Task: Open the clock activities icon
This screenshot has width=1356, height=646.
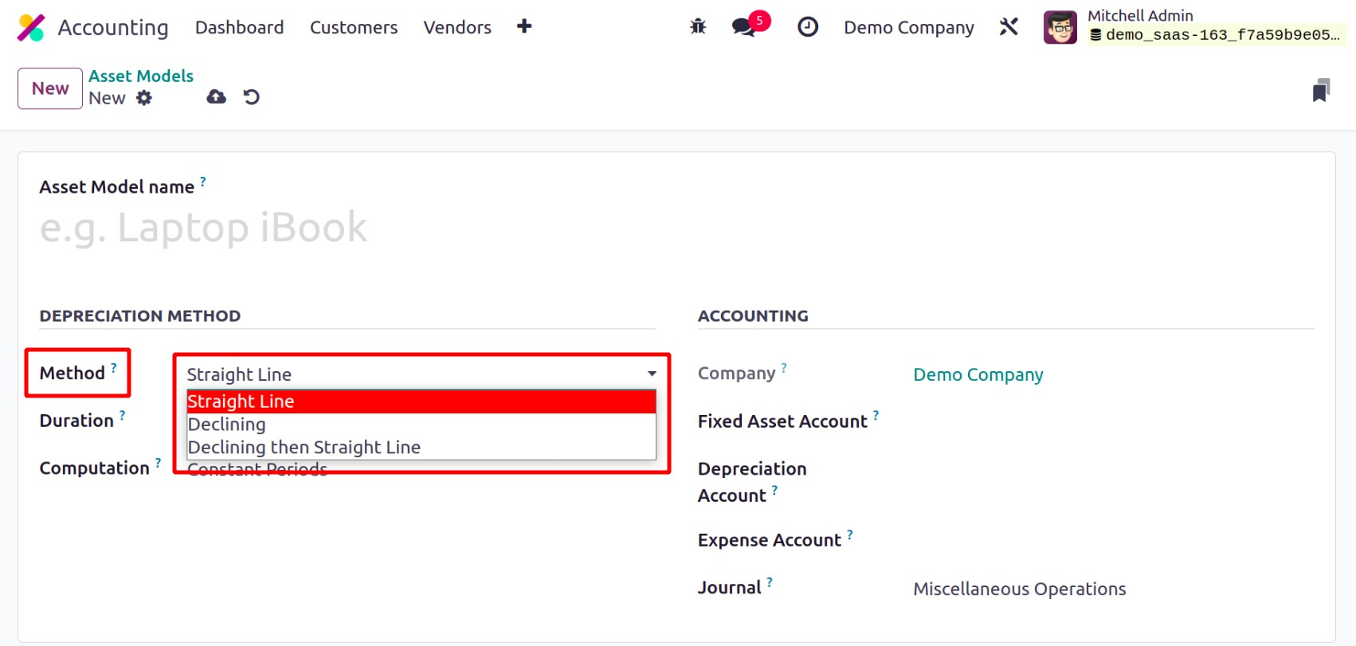Action: tap(808, 27)
